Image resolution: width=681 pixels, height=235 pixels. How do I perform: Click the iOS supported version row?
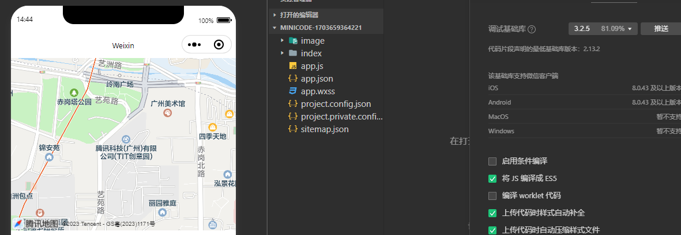(585, 88)
